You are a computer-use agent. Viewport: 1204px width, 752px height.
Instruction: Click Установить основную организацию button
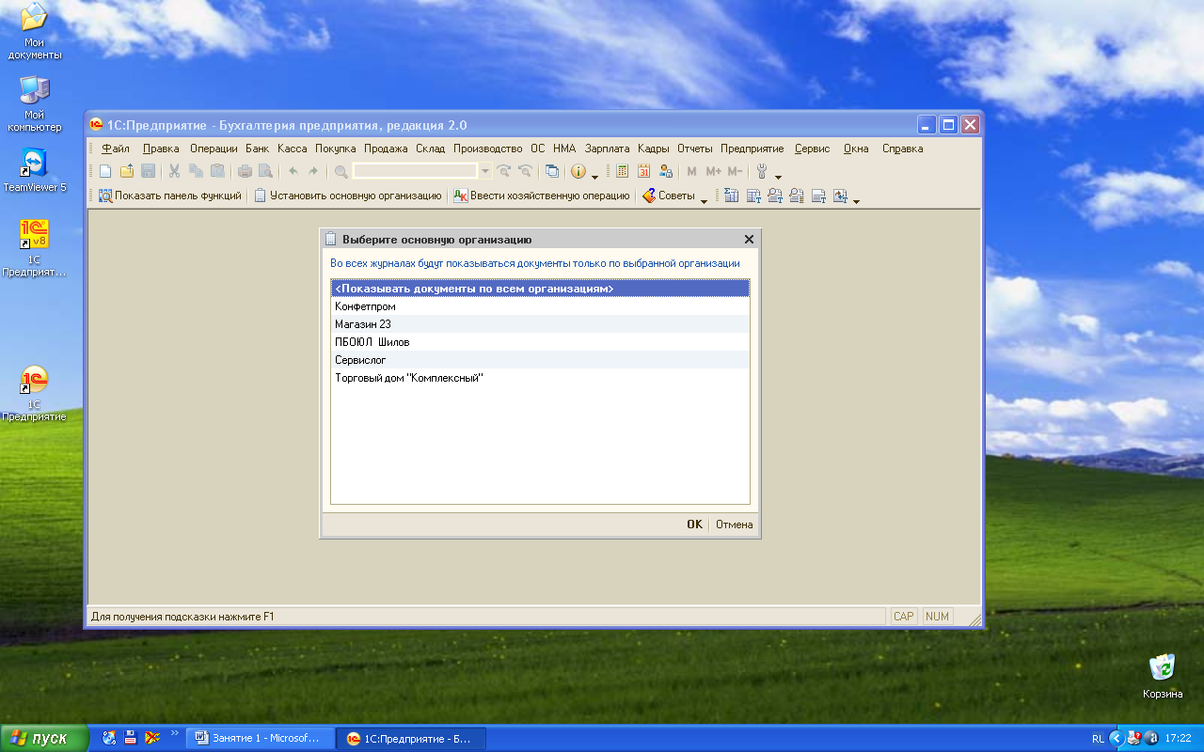tap(348, 196)
